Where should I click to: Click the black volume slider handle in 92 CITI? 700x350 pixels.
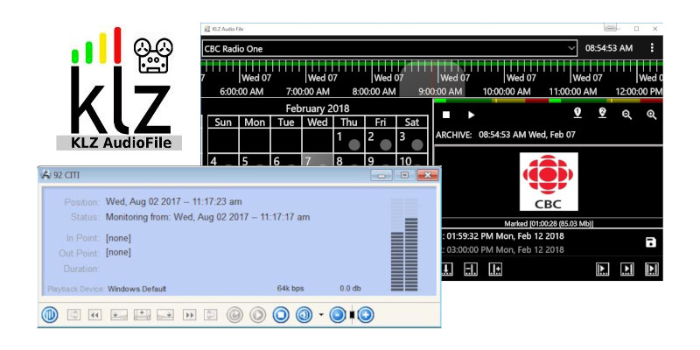click(352, 315)
